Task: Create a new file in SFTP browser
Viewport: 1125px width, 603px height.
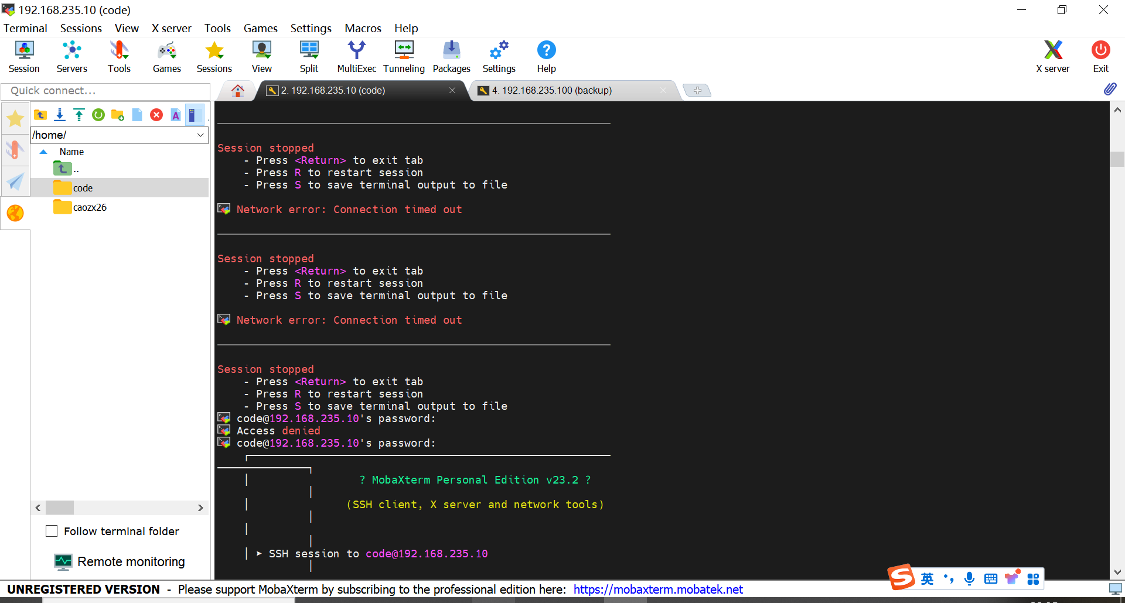Action: pyautogui.click(x=137, y=115)
